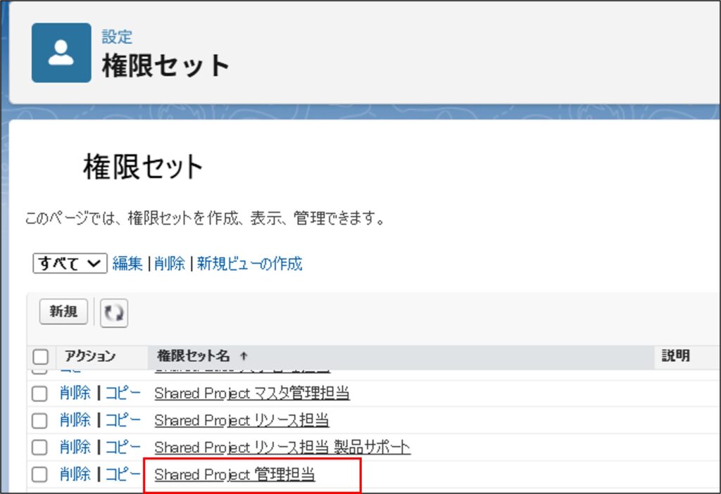Click 編集 link next to view dropdown
Image resolution: width=721 pixels, height=494 pixels.
(x=127, y=264)
